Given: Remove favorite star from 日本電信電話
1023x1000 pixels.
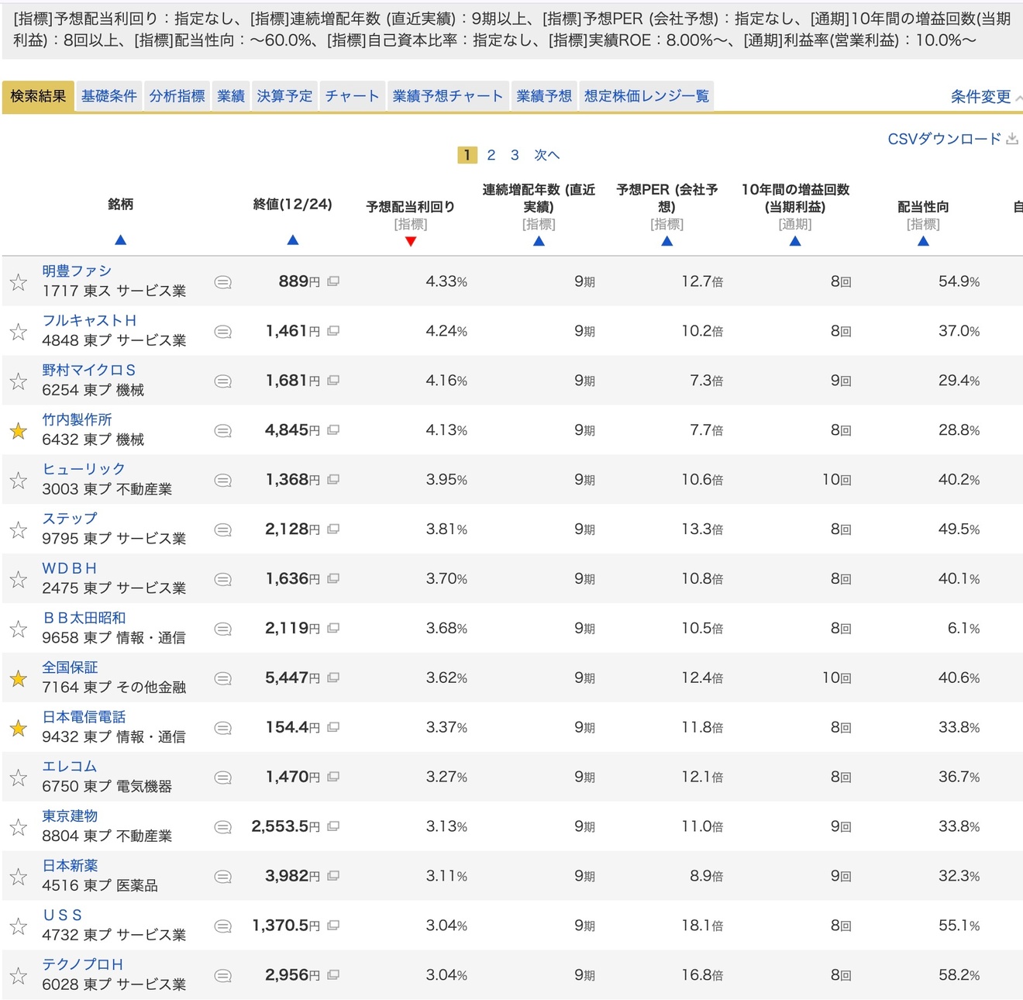Looking at the screenshot, I should pos(19,728).
